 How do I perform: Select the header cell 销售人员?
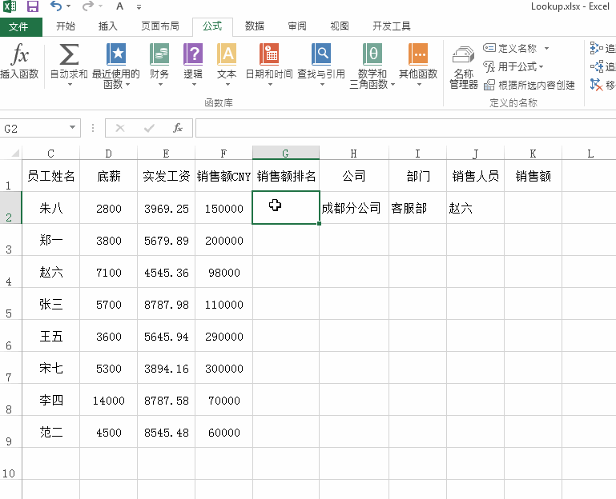click(475, 175)
